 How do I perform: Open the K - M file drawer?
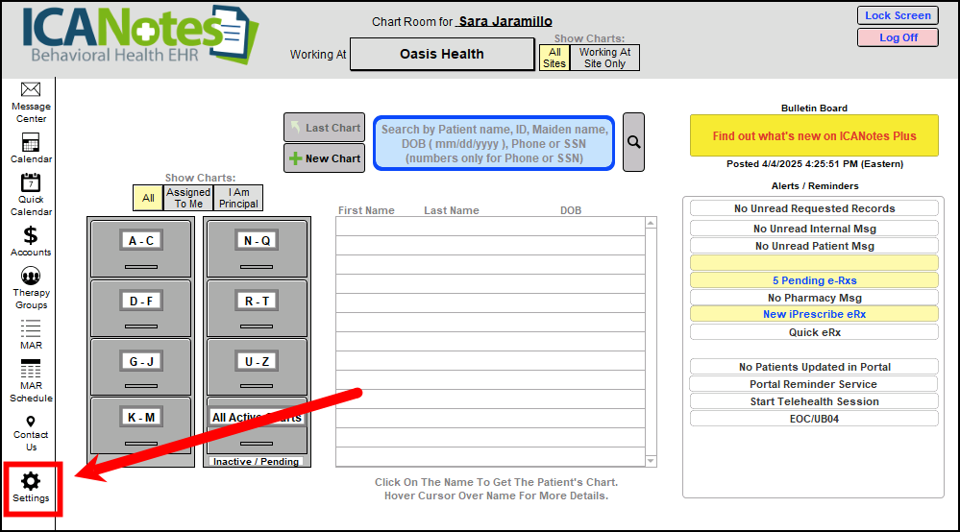point(141,425)
